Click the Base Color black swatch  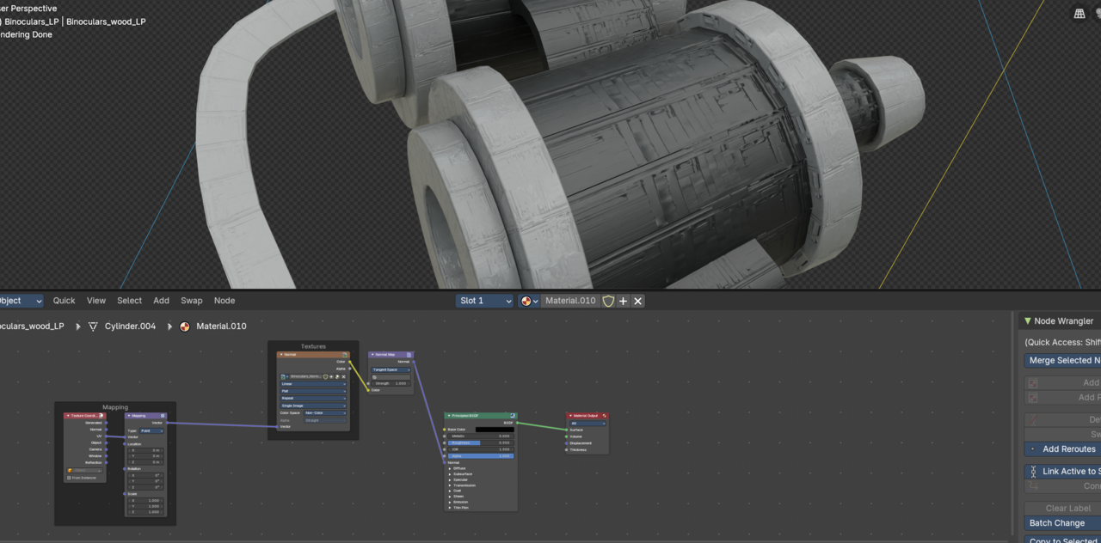(495, 430)
